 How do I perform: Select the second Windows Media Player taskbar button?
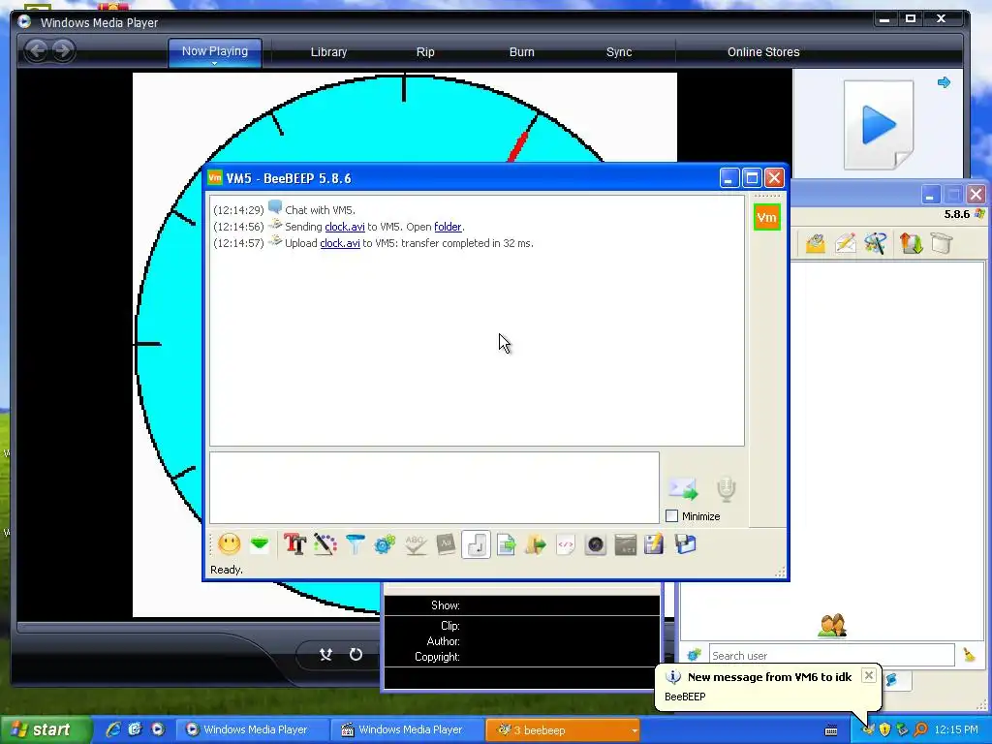point(409,729)
